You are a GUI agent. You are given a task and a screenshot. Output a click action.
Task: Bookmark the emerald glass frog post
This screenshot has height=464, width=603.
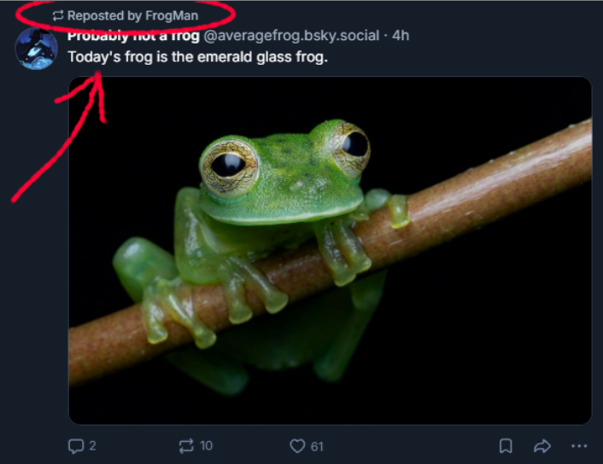point(506,445)
